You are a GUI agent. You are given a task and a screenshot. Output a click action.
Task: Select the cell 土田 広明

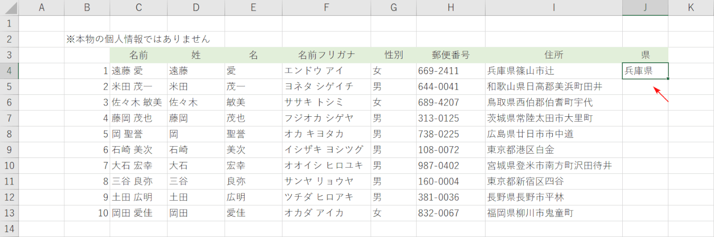coord(139,197)
